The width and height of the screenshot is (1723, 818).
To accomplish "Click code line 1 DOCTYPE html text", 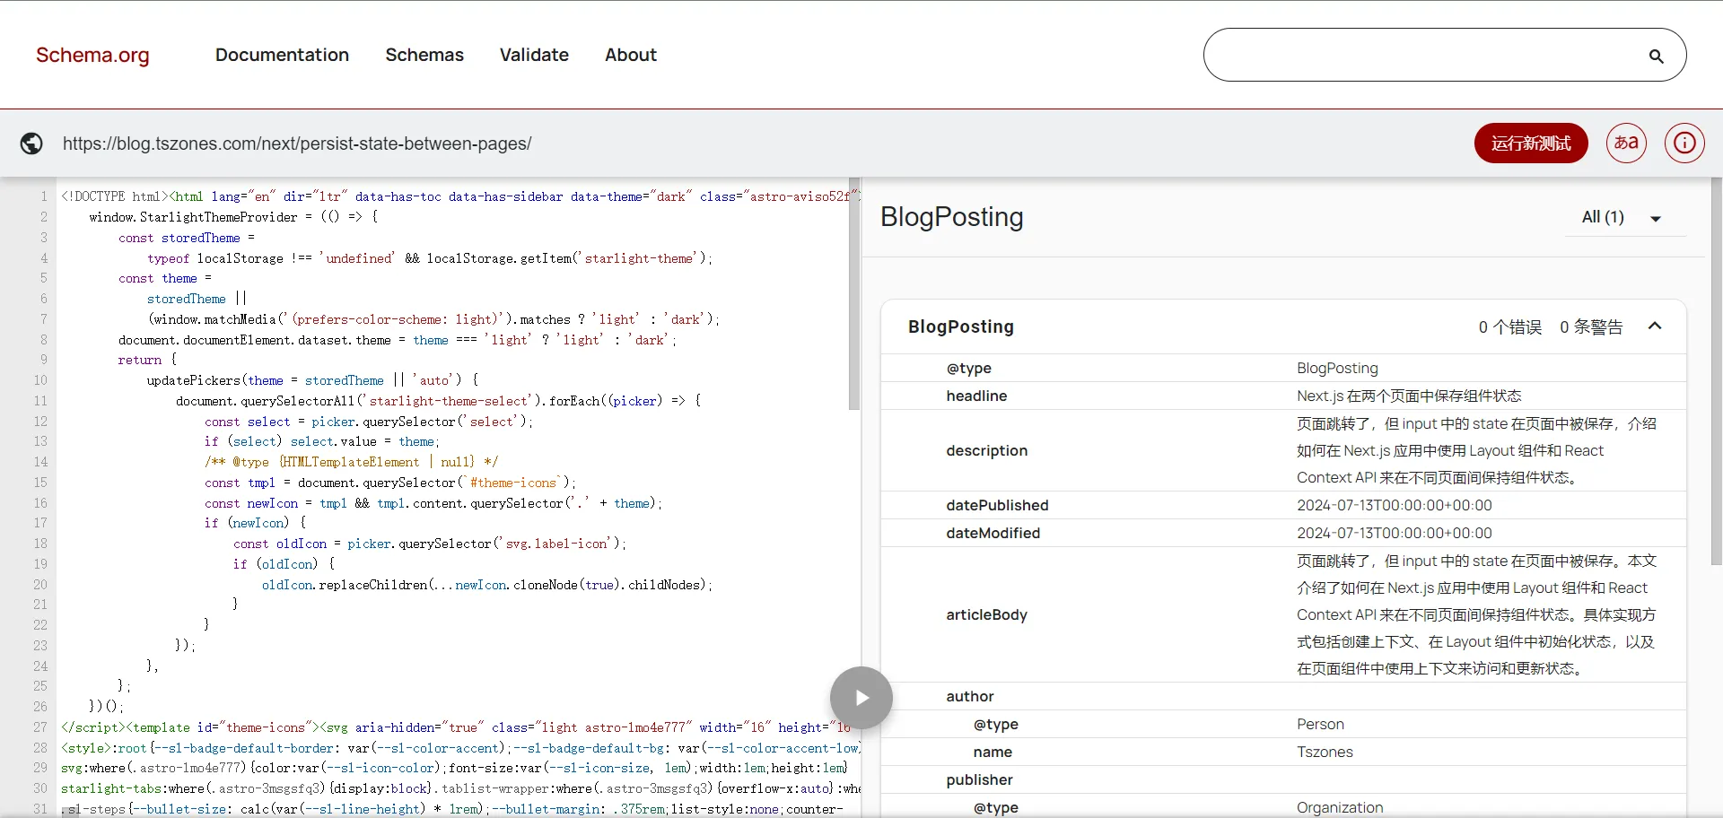I will click(115, 196).
